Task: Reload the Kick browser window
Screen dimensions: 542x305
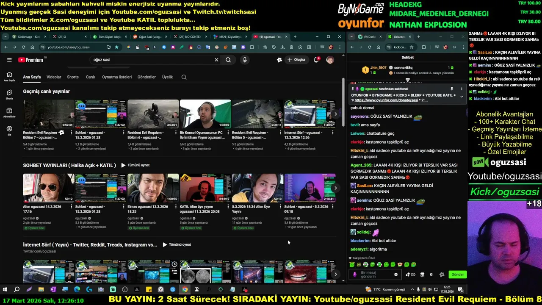Action: pyautogui.click(x=370, y=47)
